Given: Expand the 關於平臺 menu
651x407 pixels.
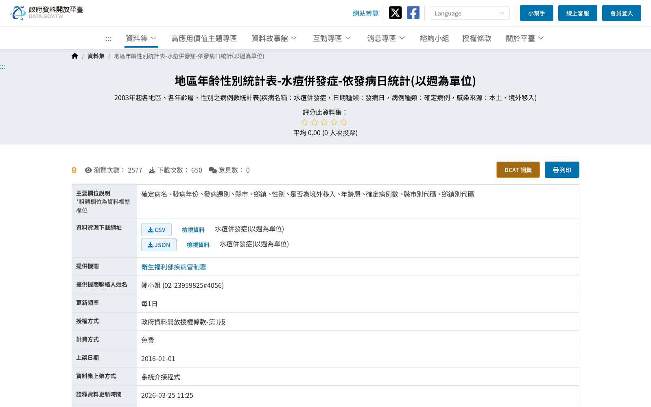Looking at the screenshot, I should [x=525, y=38].
